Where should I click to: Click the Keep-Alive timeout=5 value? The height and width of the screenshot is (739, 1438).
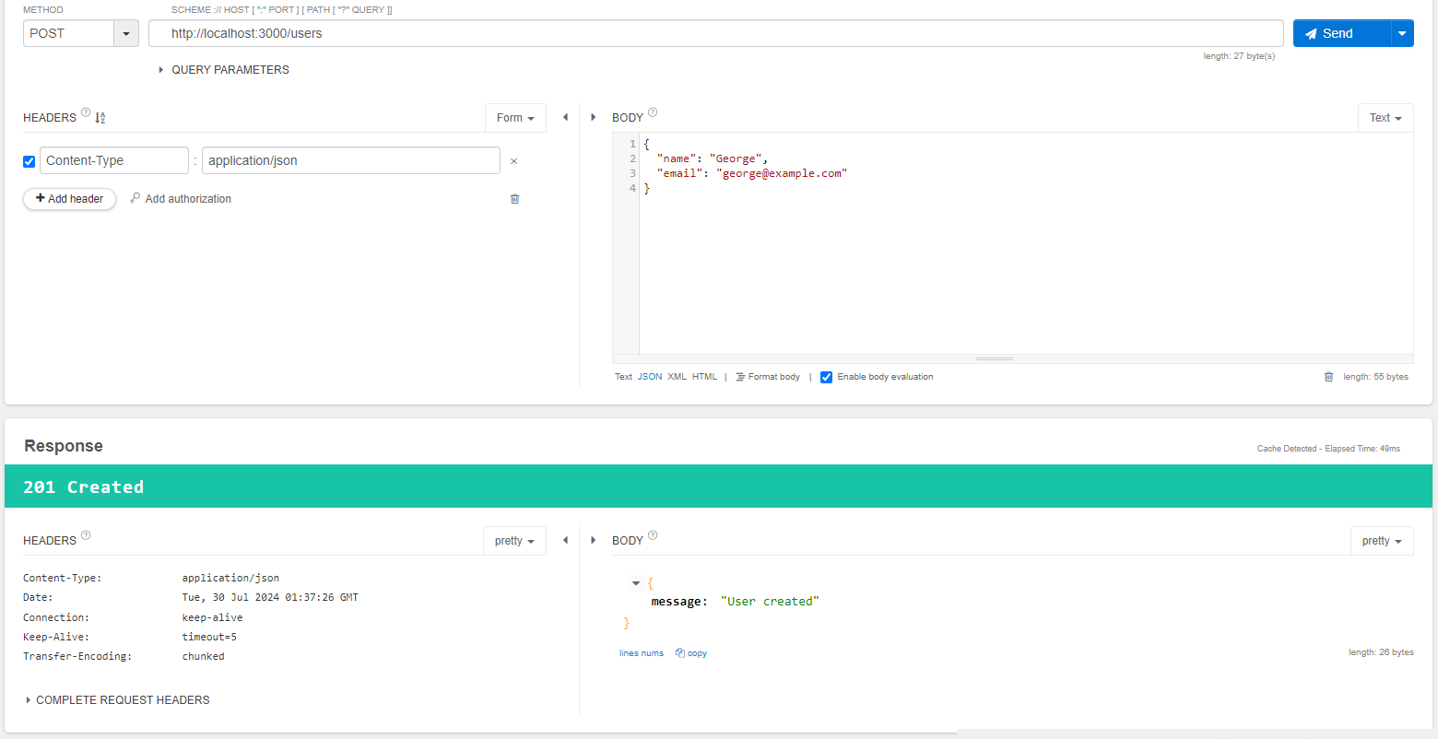coord(209,638)
